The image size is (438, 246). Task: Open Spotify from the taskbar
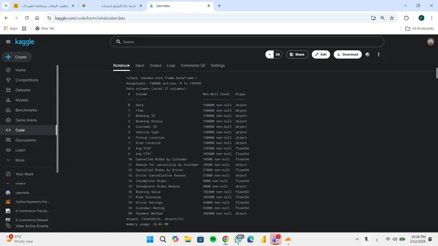click(213, 239)
